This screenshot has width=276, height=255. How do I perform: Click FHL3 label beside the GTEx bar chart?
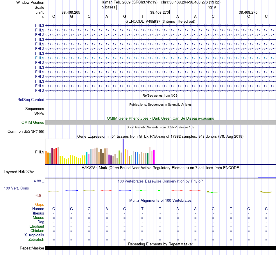click(40, 152)
